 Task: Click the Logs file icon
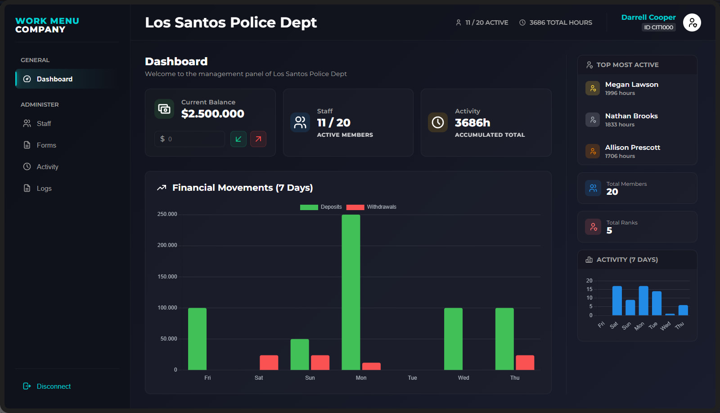click(27, 188)
